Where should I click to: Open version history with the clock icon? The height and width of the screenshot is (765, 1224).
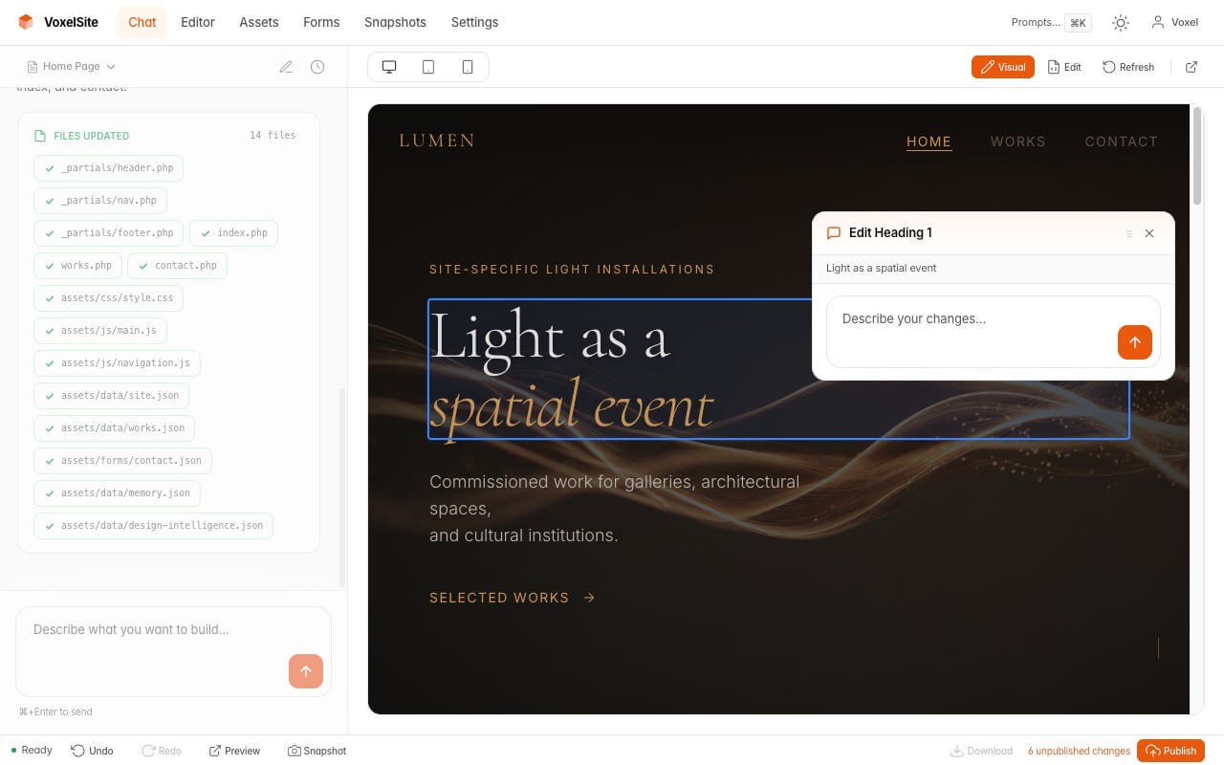pyautogui.click(x=317, y=66)
